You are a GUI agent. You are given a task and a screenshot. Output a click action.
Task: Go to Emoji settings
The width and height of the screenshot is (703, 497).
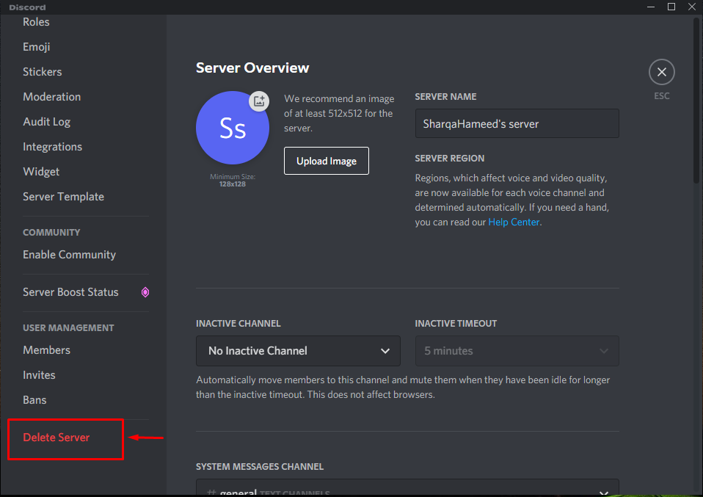[37, 47]
